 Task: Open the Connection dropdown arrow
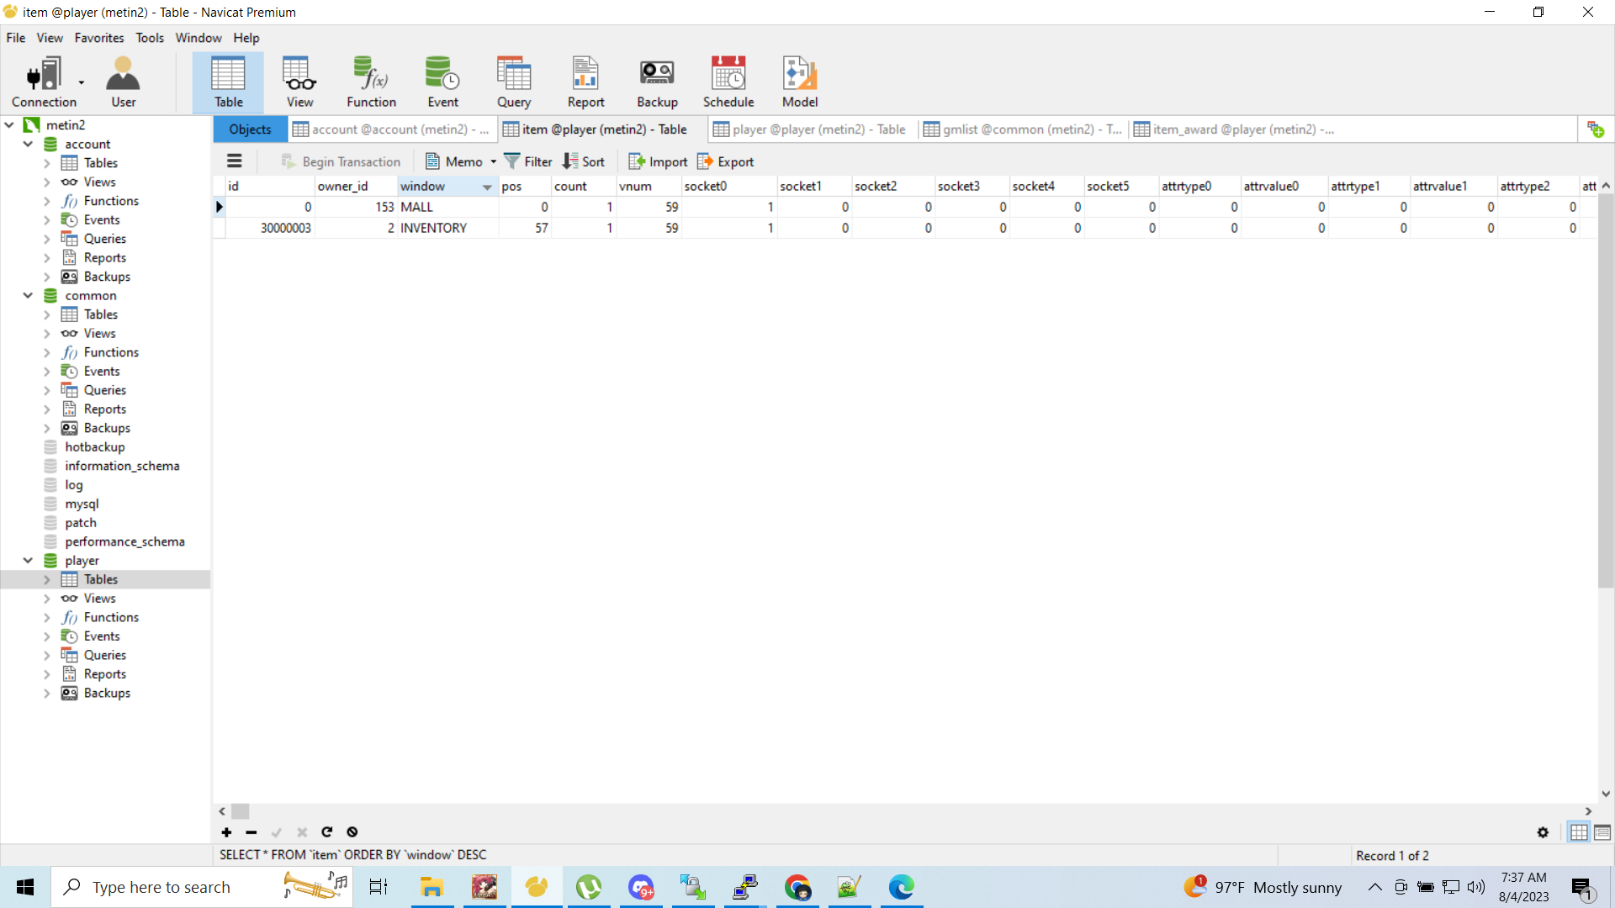[x=82, y=82]
